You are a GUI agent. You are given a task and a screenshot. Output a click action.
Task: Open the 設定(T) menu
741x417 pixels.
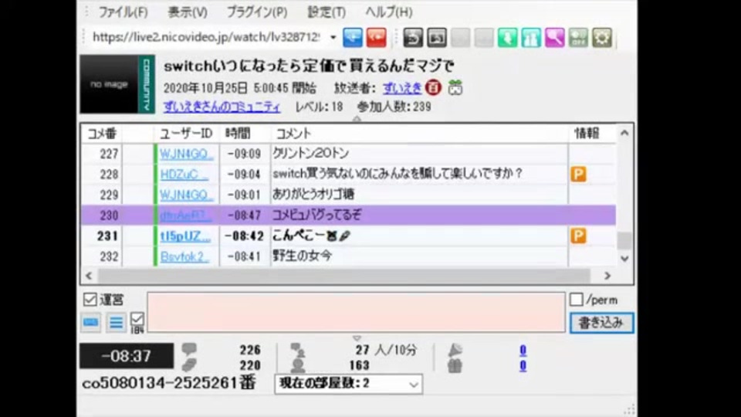(327, 12)
